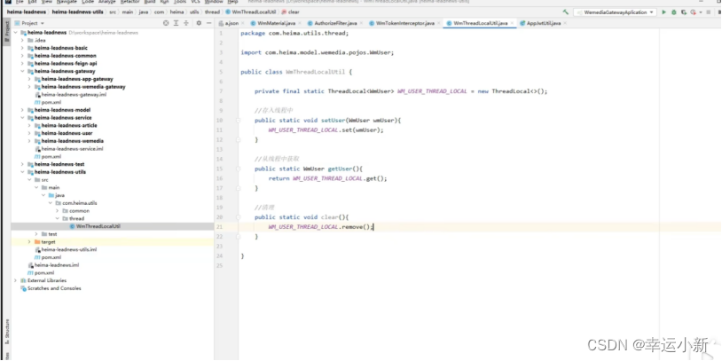The width and height of the screenshot is (722, 361).
Task: Click the WmThreadLocalUtil class icon in the breadcrumb
Action: click(x=228, y=12)
